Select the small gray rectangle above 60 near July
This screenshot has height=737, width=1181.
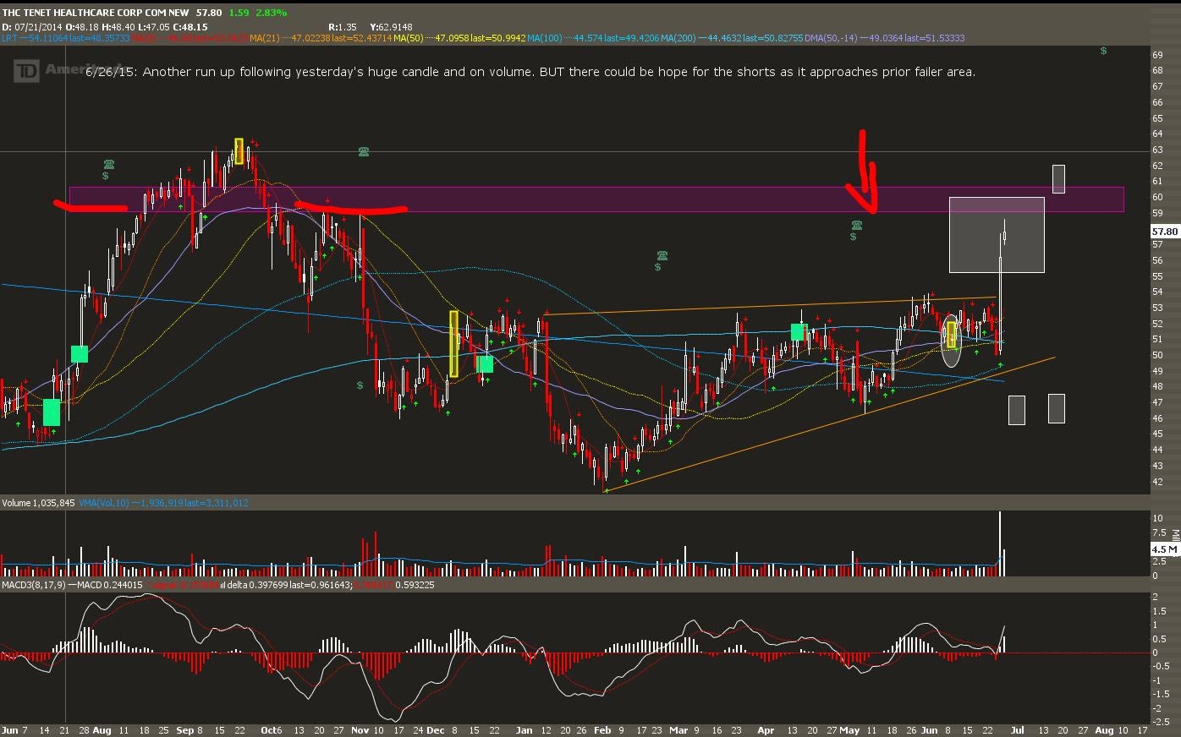(x=1058, y=178)
